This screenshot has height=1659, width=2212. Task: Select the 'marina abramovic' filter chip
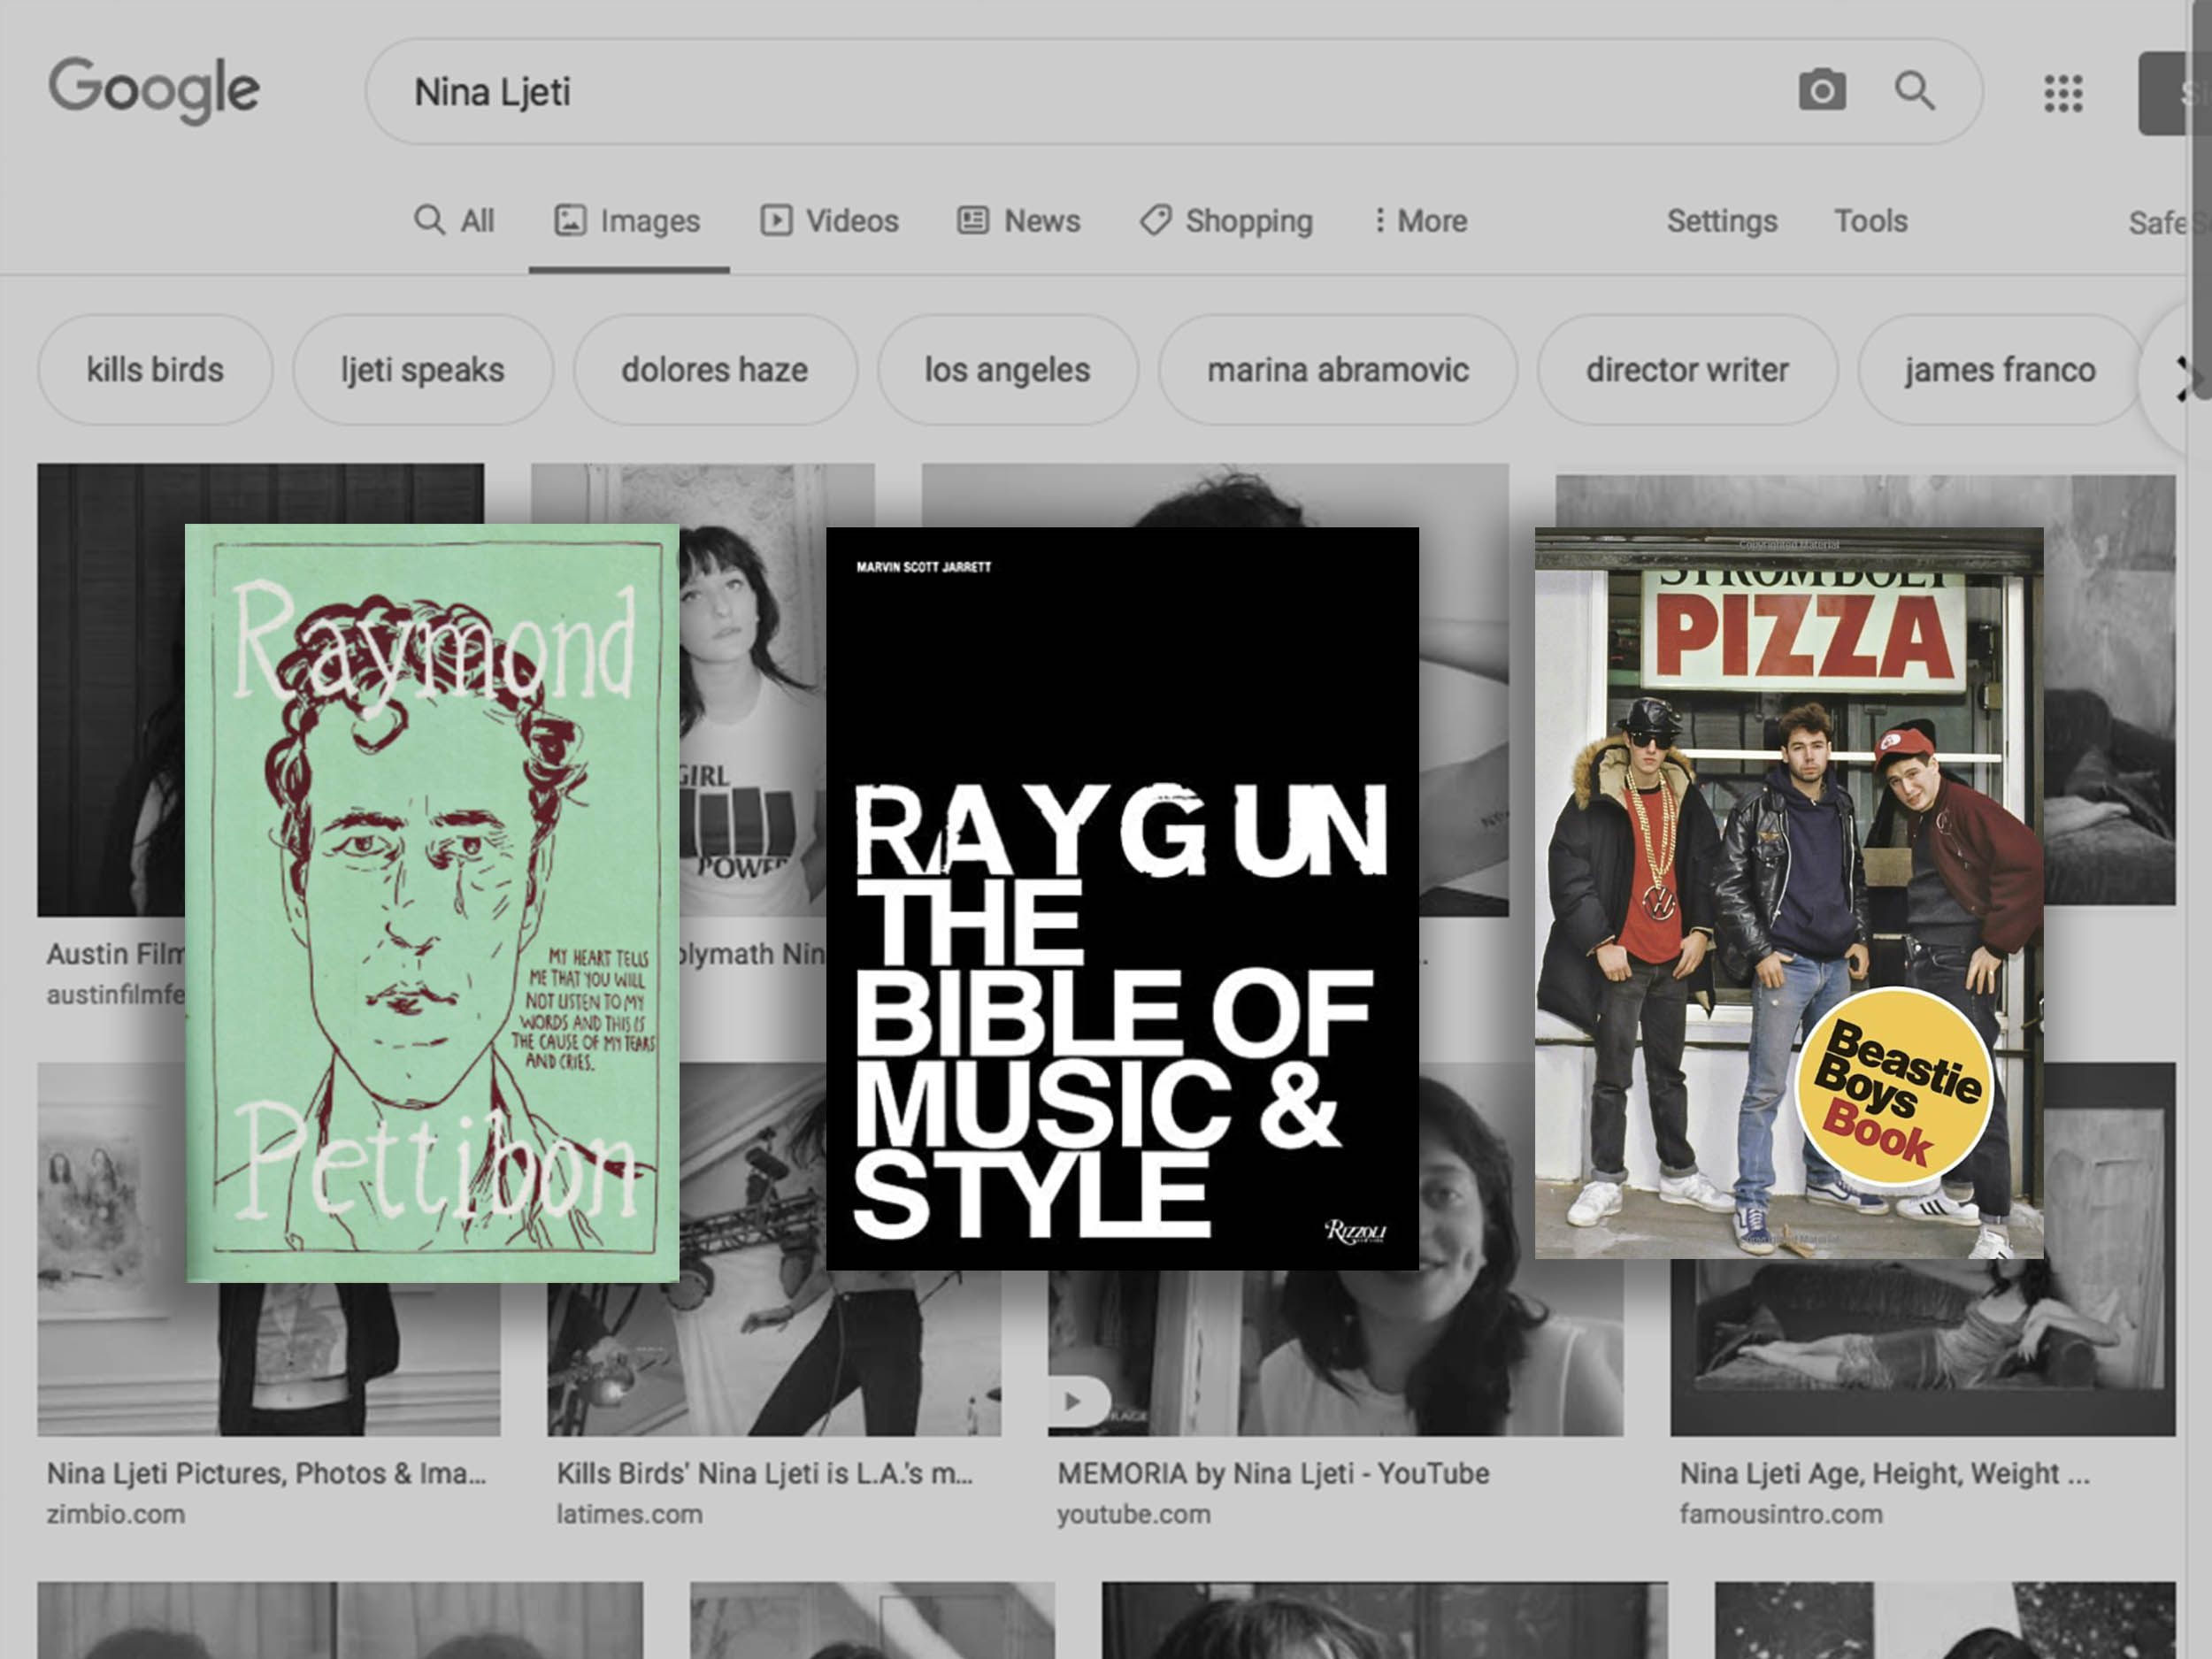(1337, 370)
